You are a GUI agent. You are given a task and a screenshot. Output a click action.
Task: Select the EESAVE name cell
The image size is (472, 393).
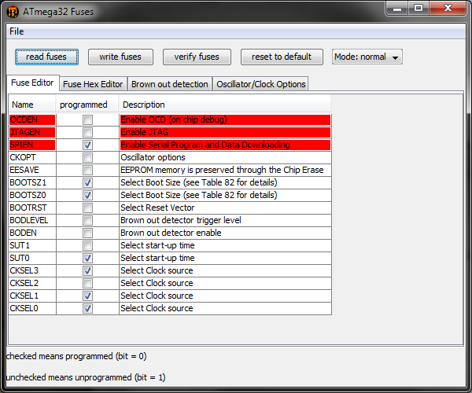tap(32, 171)
